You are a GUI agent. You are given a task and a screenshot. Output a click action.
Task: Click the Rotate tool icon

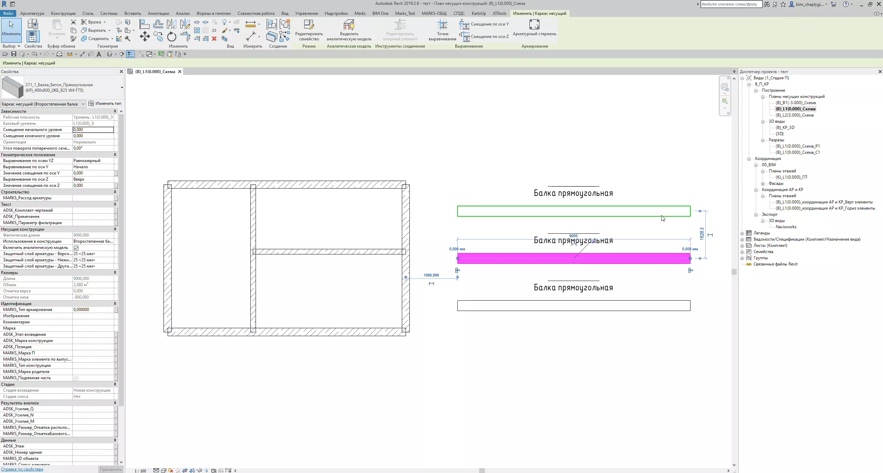point(171,37)
